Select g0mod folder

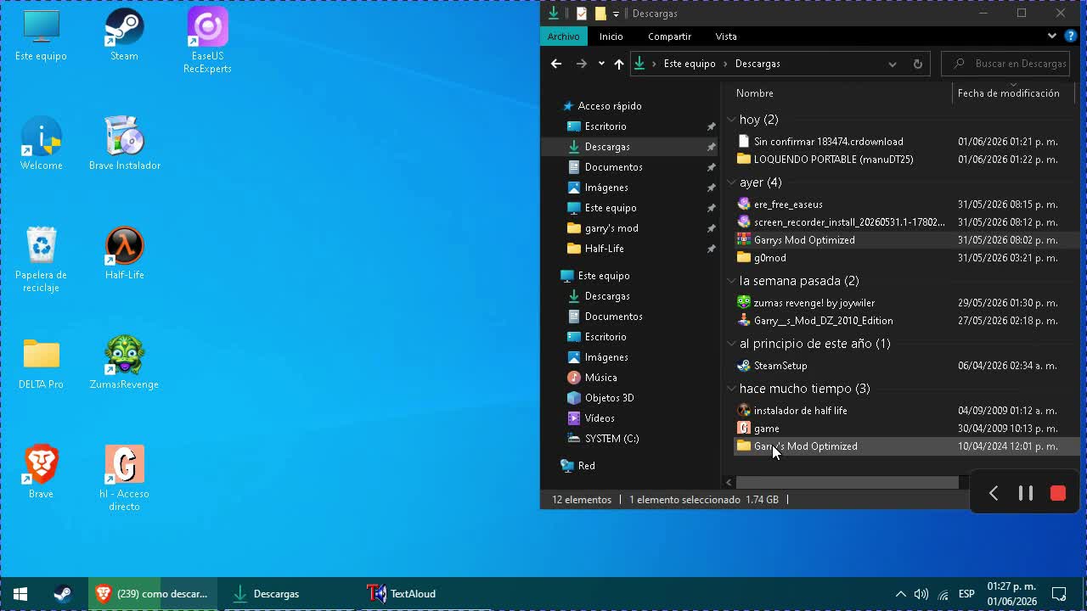(x=770, y=258)
